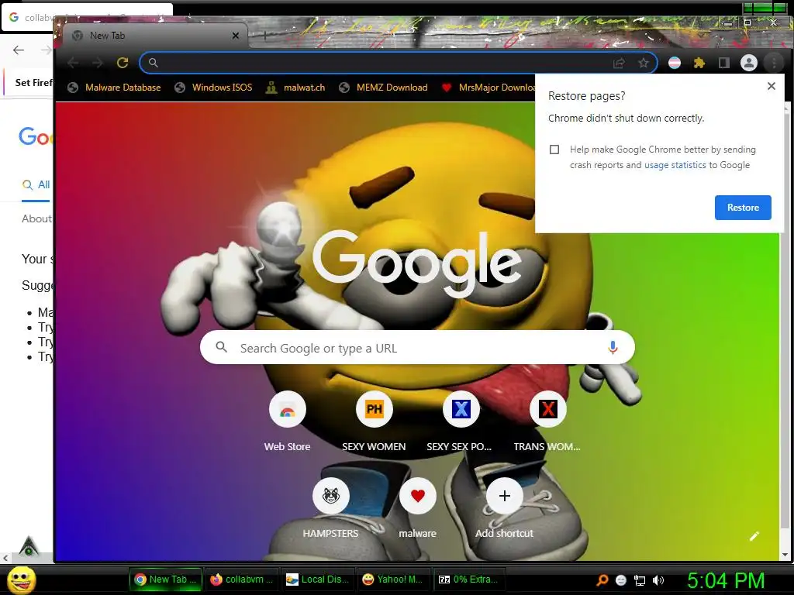
Task: Click the 5:04 PM clock
Action: point(726,580)
